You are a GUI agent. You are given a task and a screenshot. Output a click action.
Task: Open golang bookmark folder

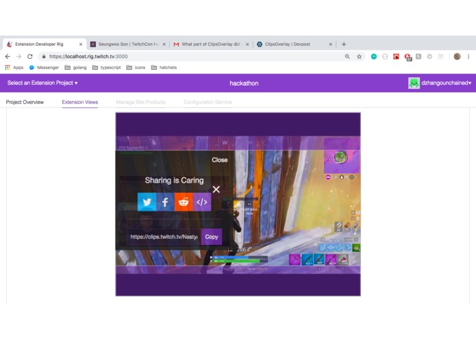click(x=76, y=67)
